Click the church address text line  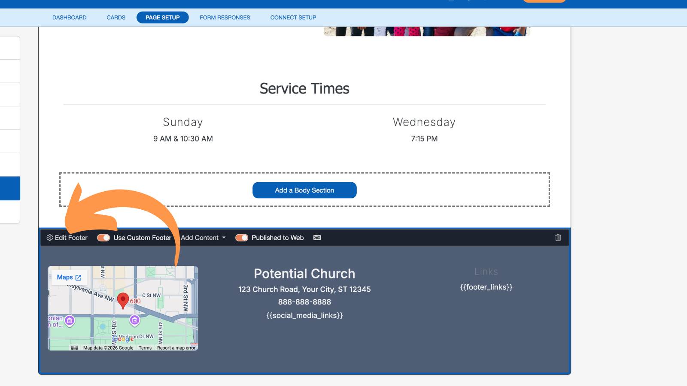click(304, 289)
